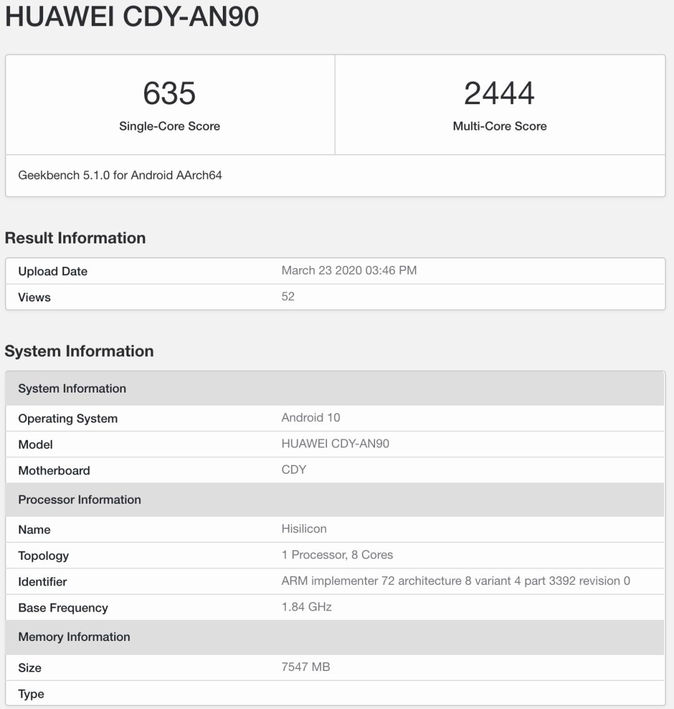Click the Model row label
Screen dimensions: 674x709
(35, 445)
